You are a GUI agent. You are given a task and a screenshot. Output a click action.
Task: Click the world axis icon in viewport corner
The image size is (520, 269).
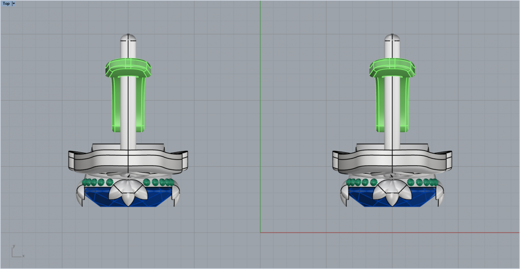tap(17, 251)
